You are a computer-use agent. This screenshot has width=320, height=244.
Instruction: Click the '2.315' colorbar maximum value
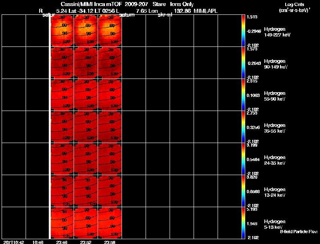click(x=252, y=81)
